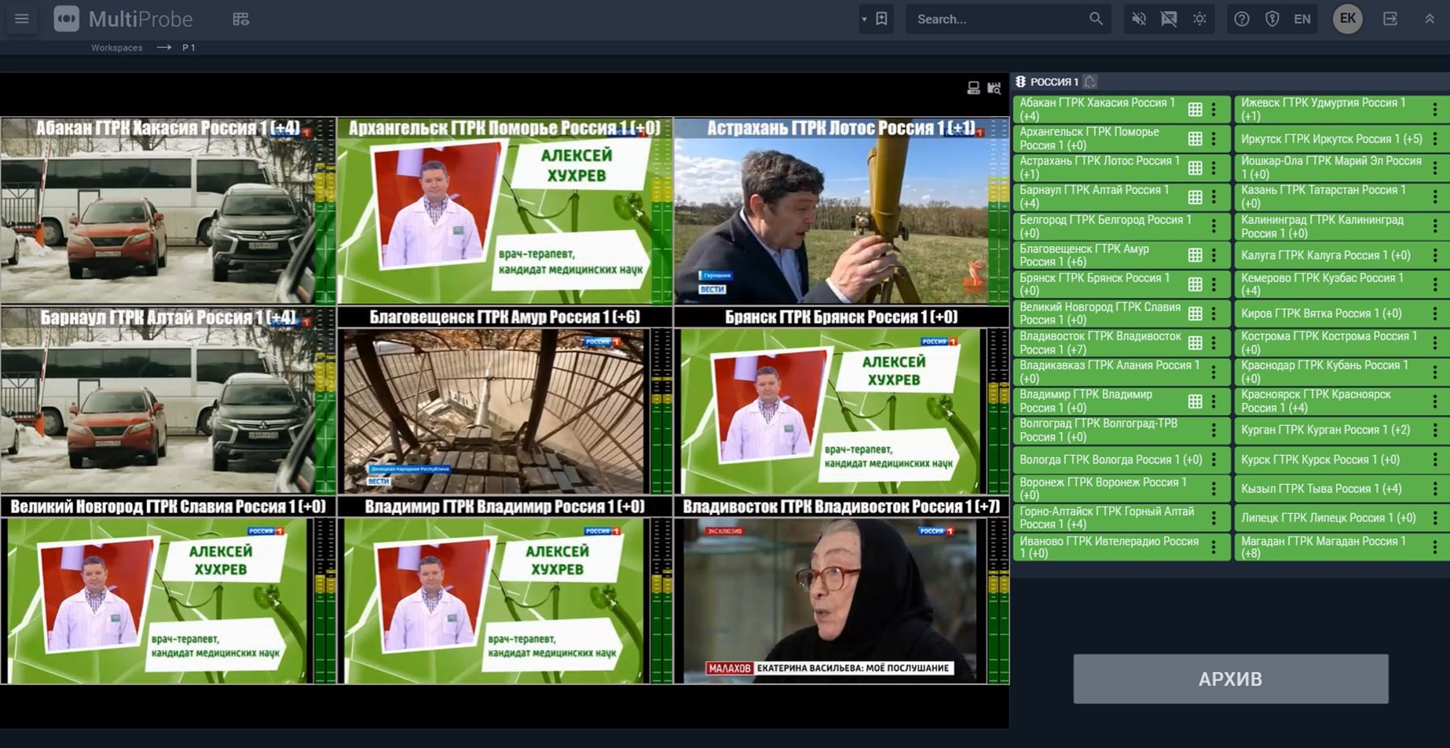Toggle the mute sound icon

click(1138, 19)
